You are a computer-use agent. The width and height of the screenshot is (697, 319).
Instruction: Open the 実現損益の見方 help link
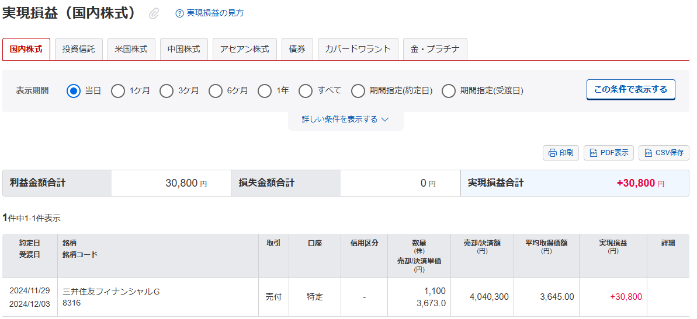click(215, 13)
